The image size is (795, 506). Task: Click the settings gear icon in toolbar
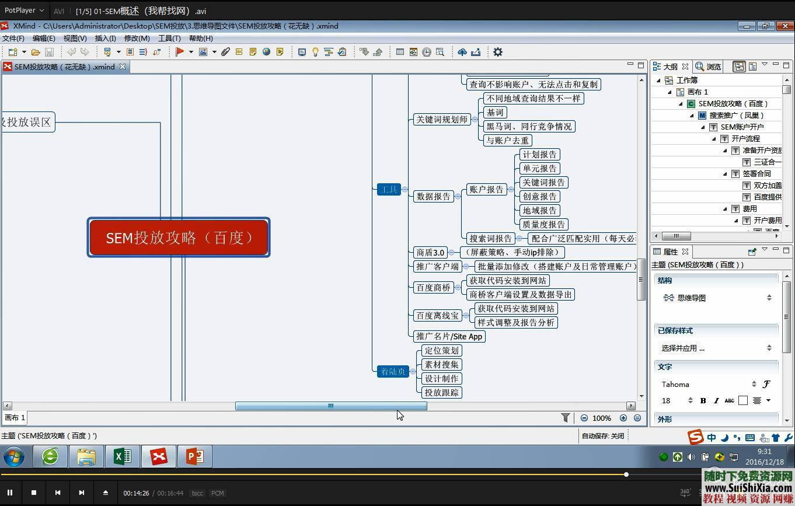[x=497, y=52]
